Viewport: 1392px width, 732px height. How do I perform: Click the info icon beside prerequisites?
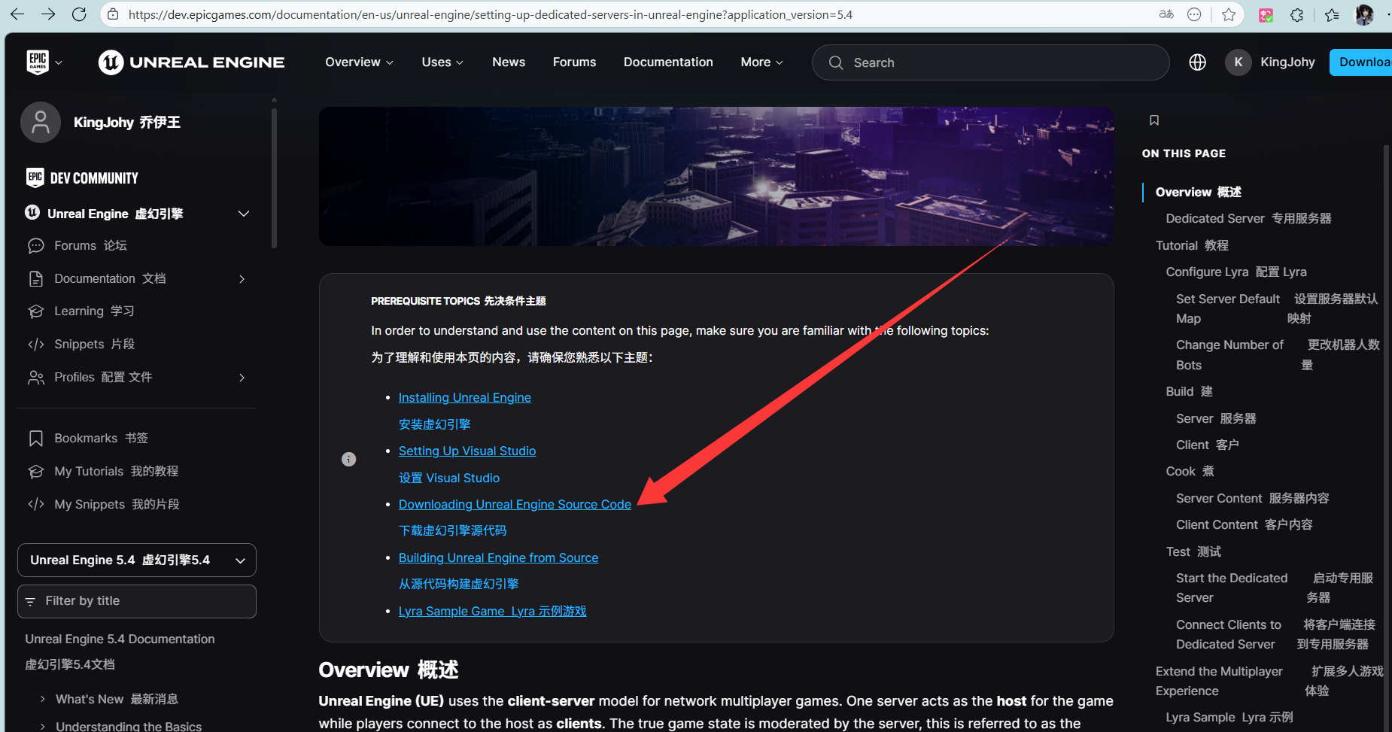coord(348,459)
